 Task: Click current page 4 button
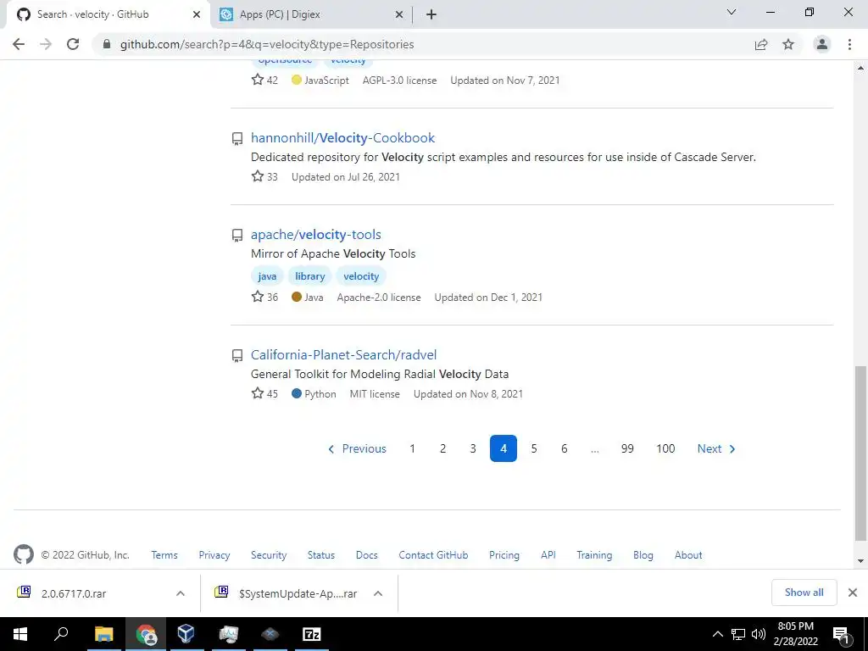point(504,448)
